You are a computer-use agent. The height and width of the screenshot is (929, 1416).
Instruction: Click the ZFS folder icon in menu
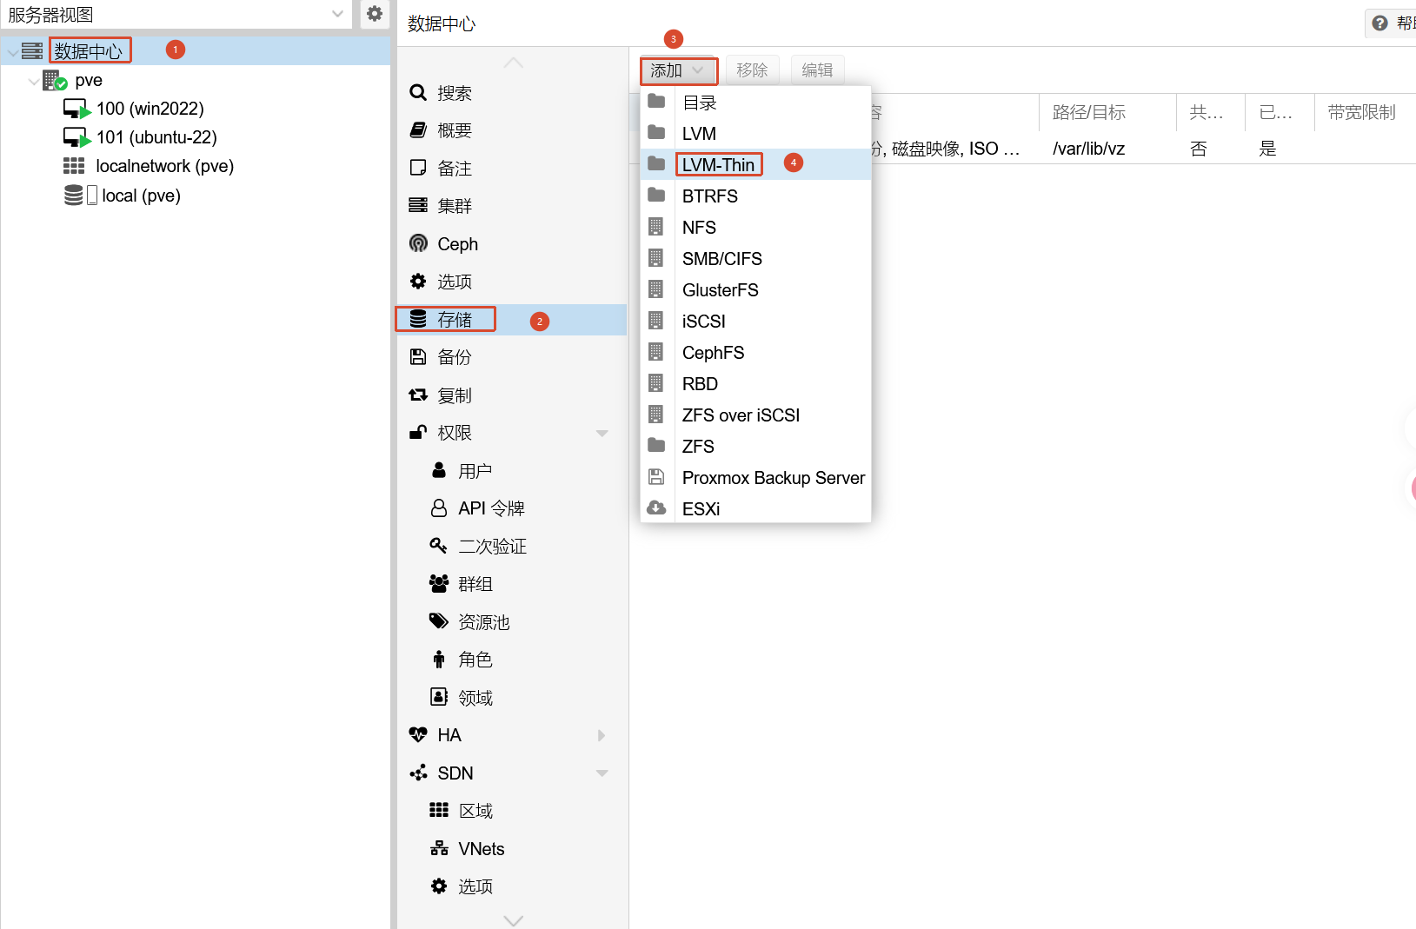[x=656, y=446]
